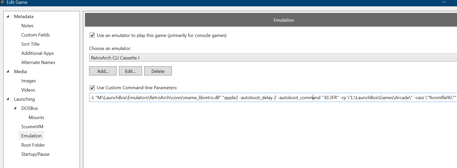Click the 'Choose an emulator:' label
Viewport: 457px width, 168px height.
[x=110, y=48]
